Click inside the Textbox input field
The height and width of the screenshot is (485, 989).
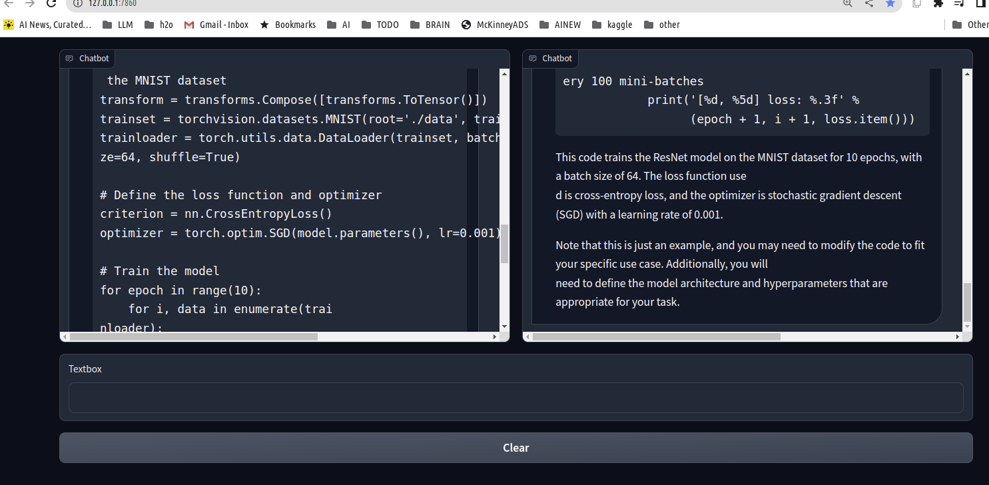point(516,397)
